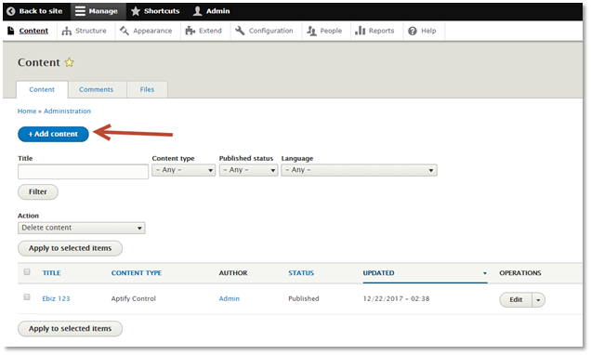The image size is (591, 355).
Task: Click the Add content button
Action: [53, 134]
